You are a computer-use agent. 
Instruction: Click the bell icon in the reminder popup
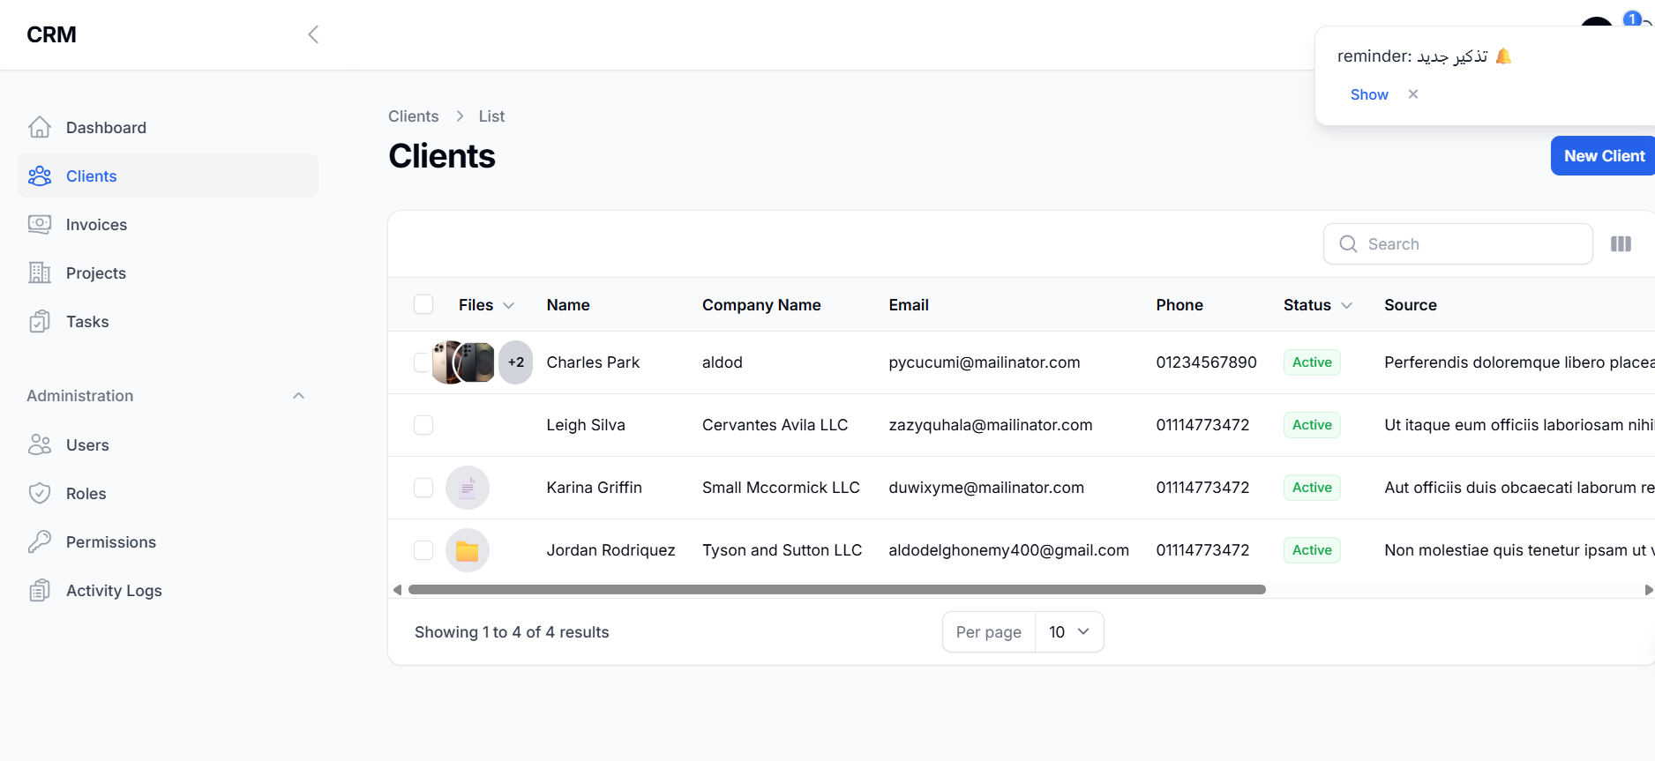(x=1504, y=56)
